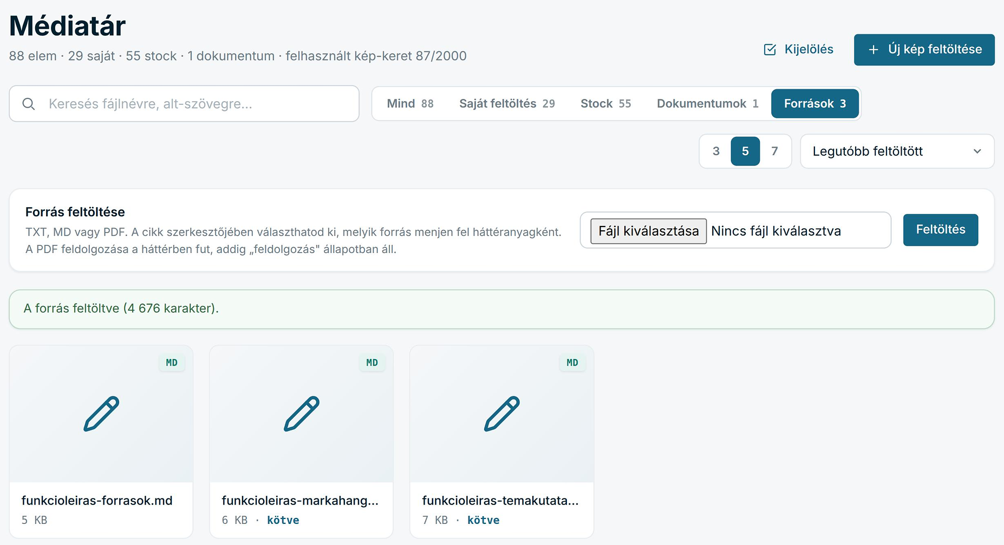Click the Új kép feltöltése button
This screenshot has width=1004, height=545.
tap(924, 50)
